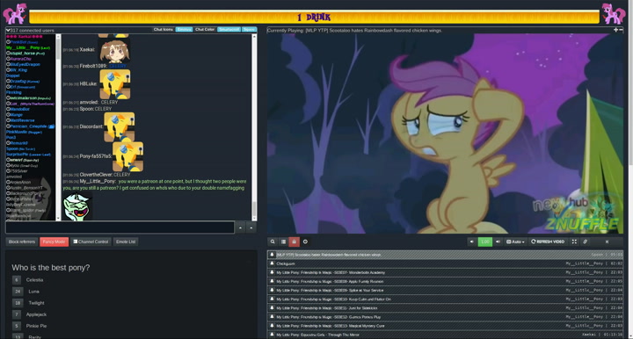Click the pink pony logo at top left
Viewport: 633px width, 339px height.
(15, 14)
